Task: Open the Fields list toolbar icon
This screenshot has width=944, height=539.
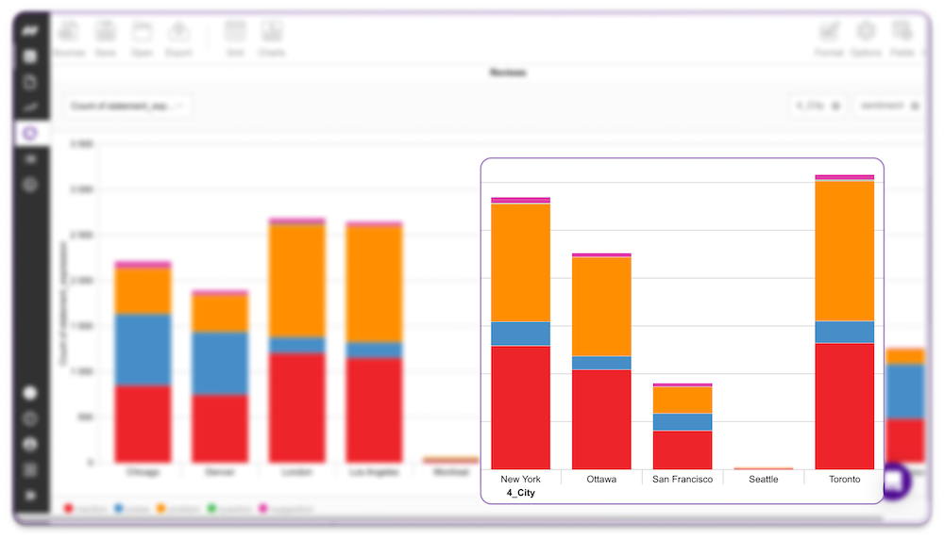Action: click(902, 39)
